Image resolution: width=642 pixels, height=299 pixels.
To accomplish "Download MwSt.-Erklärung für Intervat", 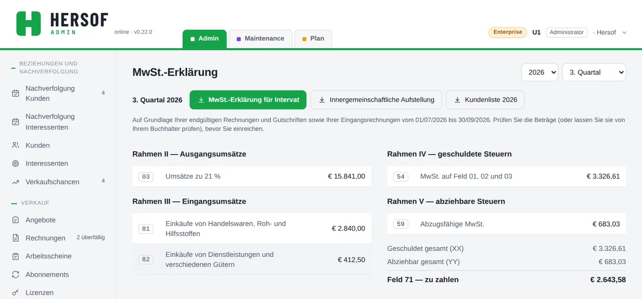I will coord(248,100).
